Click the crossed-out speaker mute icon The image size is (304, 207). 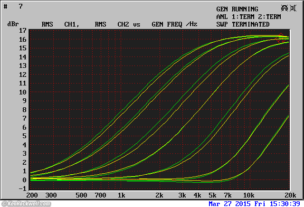(293, 8)
